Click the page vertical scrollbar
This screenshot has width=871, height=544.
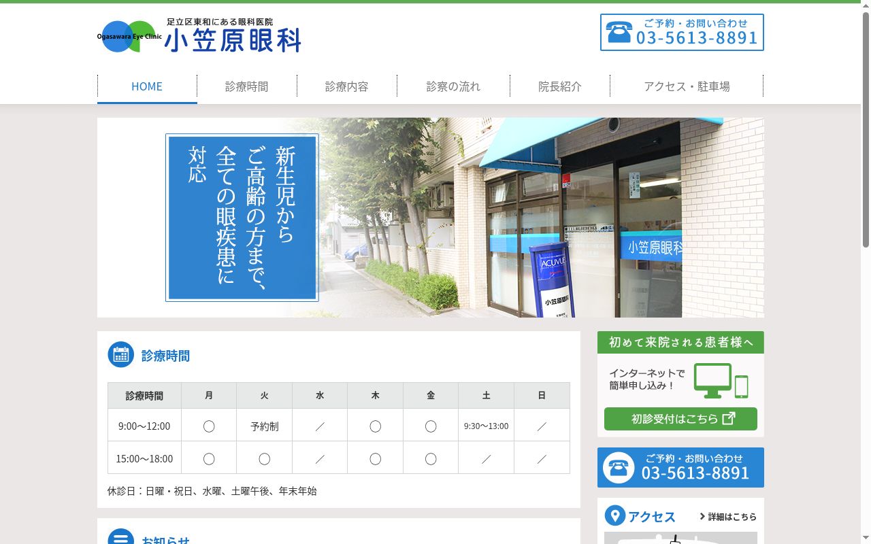(866, 129)
